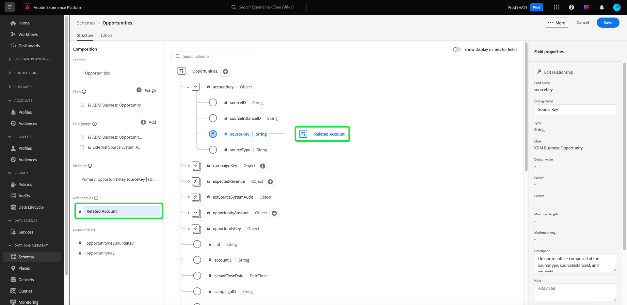The image size is (627, 305).
Task: Collapse the accountKey object
Action: point(188,87)
